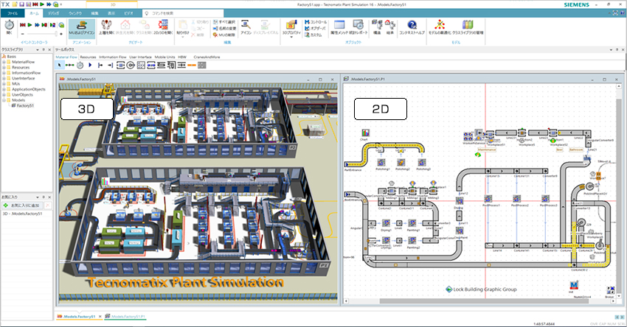Open the User Interface toolbox tab
The height and width of the screenshot is (327, 627).
coord(140,57)
